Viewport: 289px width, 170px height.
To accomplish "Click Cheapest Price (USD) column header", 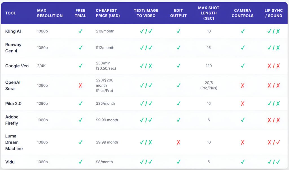I will click(108, 13).
